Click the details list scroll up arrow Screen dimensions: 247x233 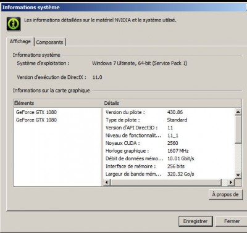[238, 112]
